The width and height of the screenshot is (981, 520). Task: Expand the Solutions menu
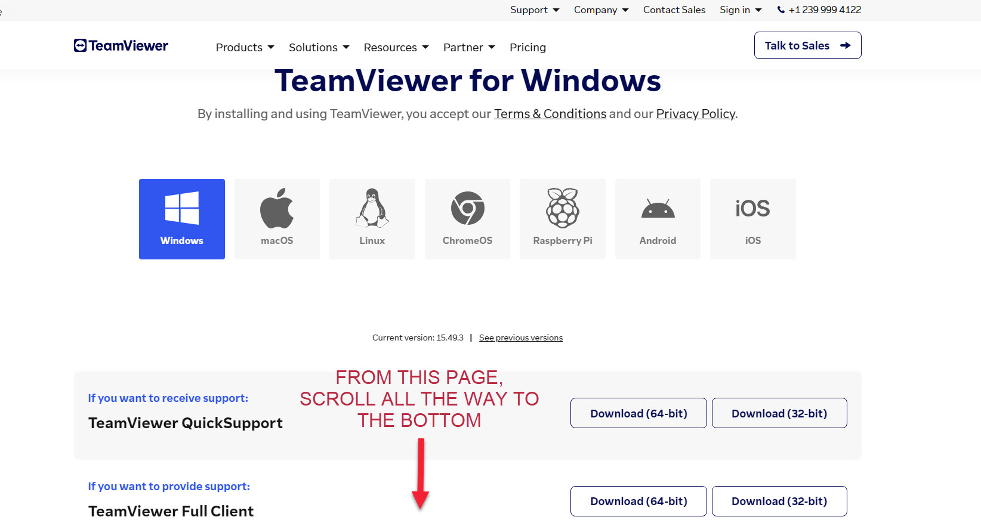point(319,47)
